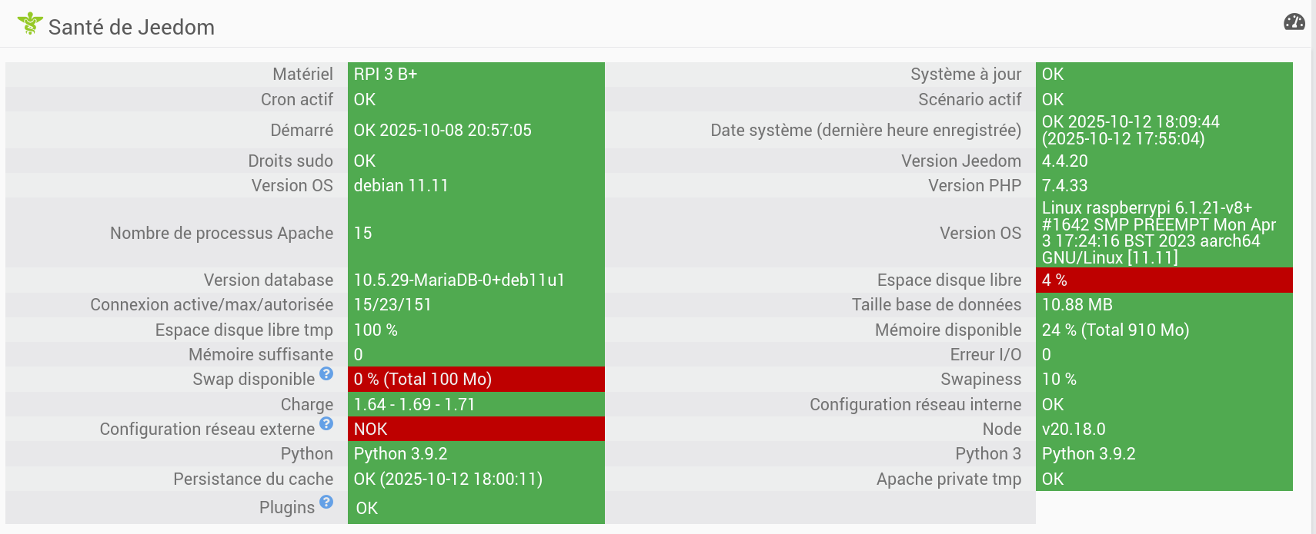Click the Mémoire disponible 24 % value
1316x534 pixels.
coord(1115,330)
